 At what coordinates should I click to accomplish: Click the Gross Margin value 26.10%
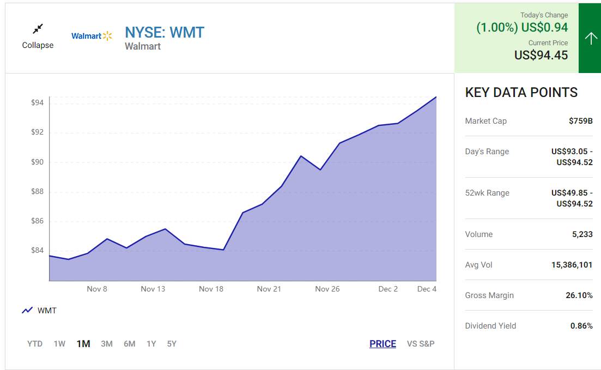pyautogui.click(x=579, y=295)
